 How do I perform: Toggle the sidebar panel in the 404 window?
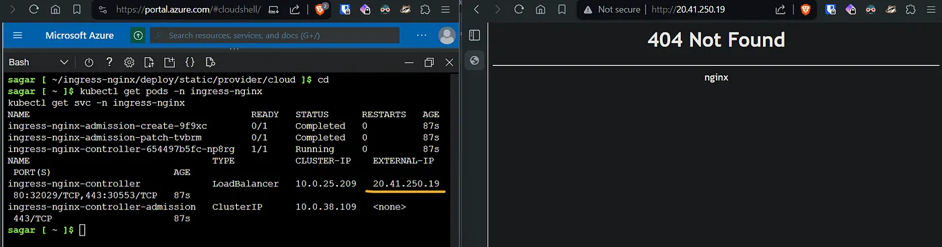coord(474,35)
